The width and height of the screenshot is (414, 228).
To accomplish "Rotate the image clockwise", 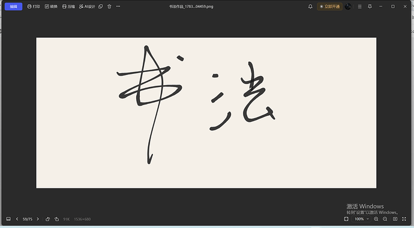I will coord(57,219).
